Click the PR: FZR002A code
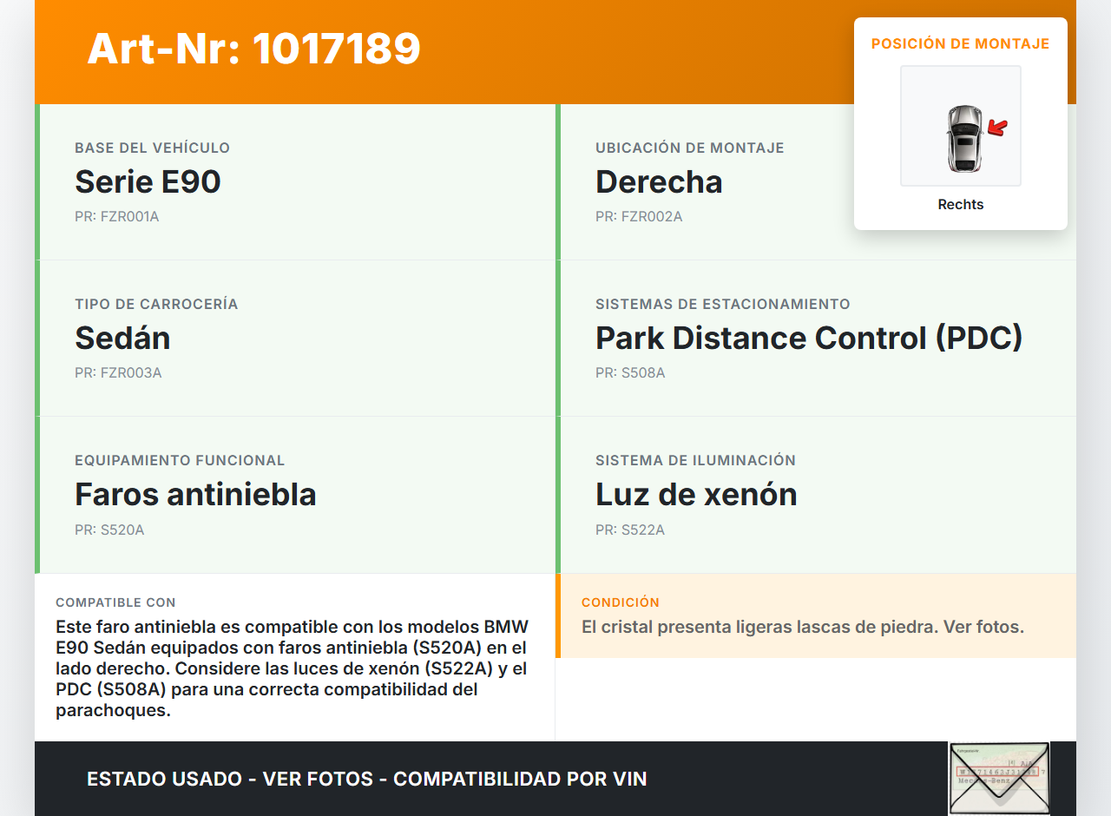Screen dimensions: 1111x816 coord(639,217)
